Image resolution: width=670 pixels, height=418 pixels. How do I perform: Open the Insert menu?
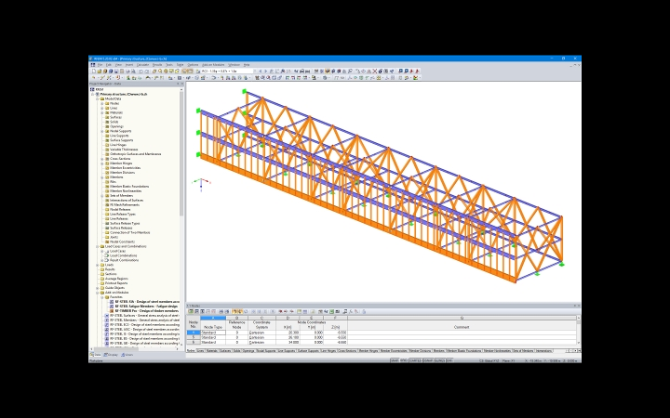tap(129, 65)
